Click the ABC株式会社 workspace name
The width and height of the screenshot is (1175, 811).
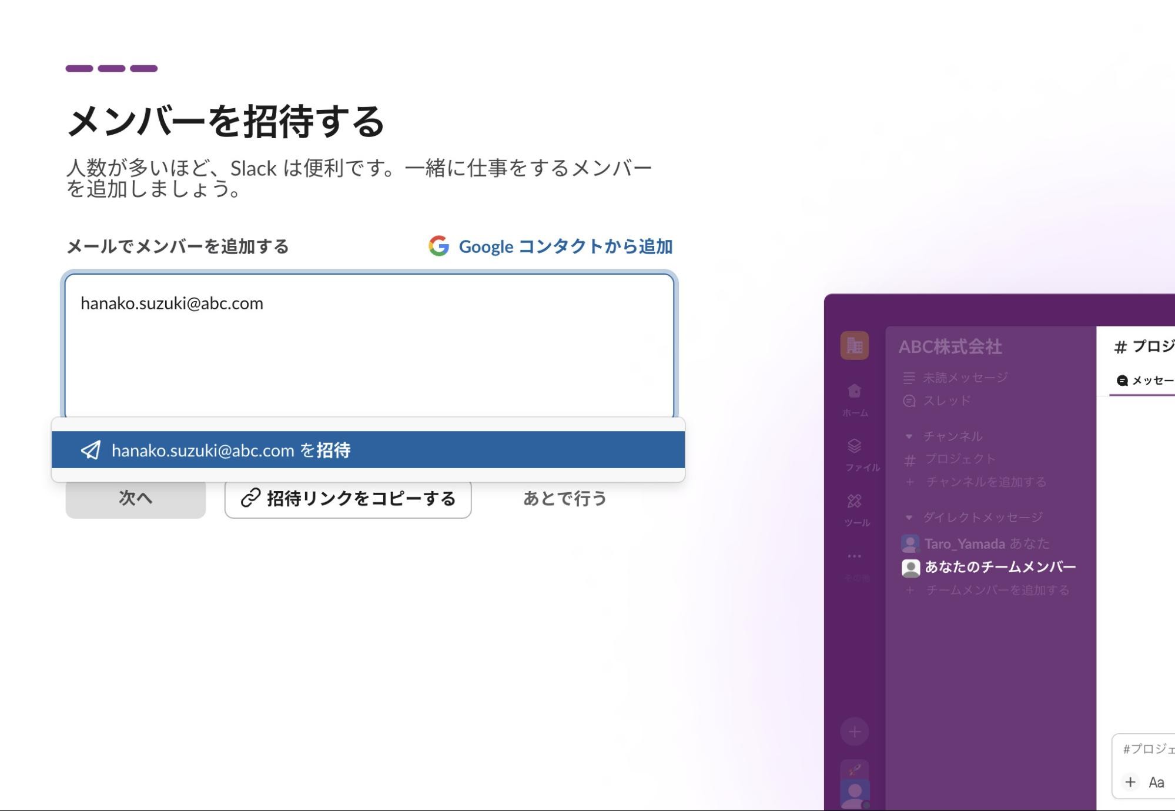[x=950, y=346]
